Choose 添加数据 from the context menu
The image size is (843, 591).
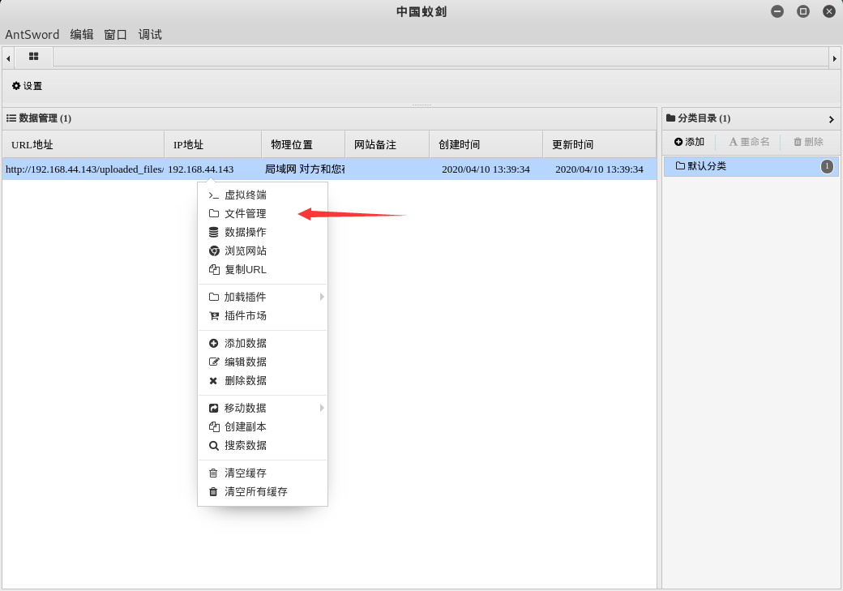263,343
